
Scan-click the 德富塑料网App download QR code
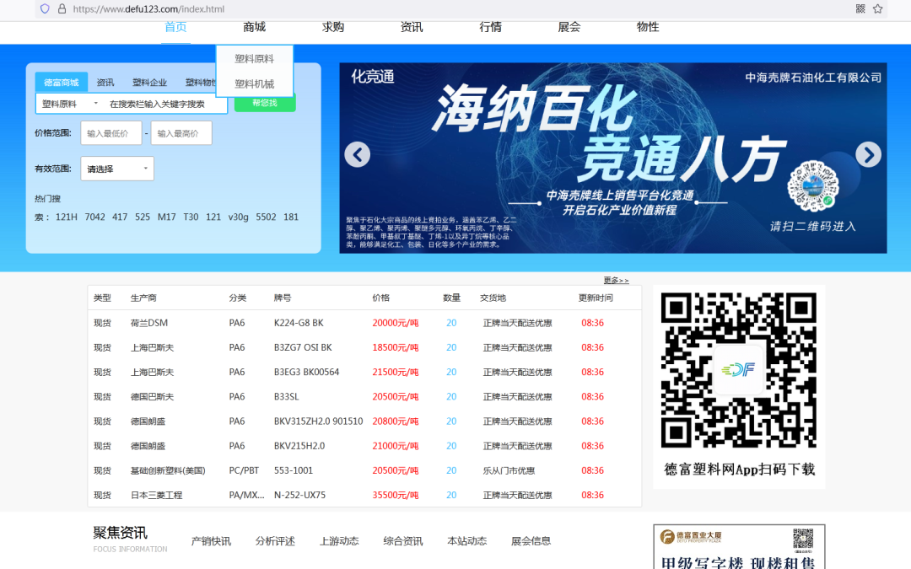point(738,373)
